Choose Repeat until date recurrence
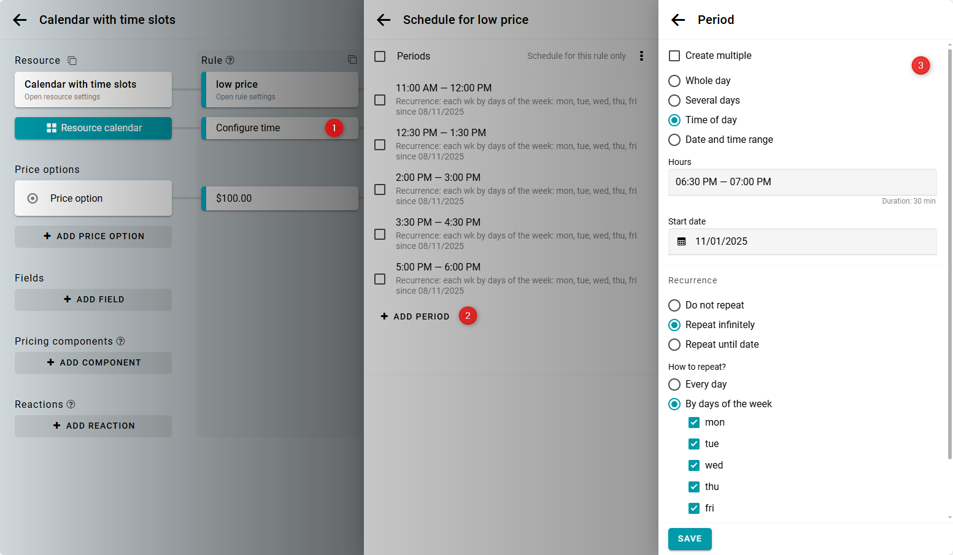The height and width of the screenshot is (555, 953). click(674, 345)
